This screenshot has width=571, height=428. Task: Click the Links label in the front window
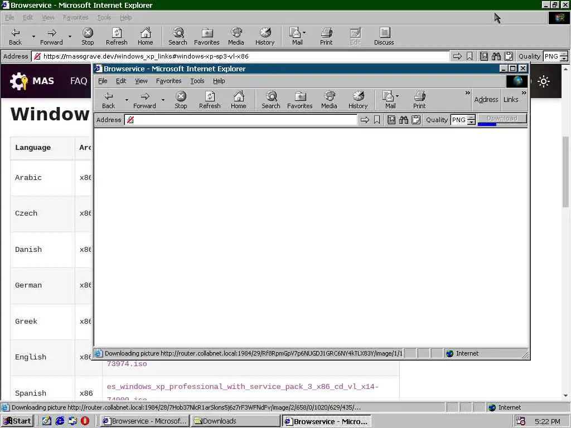pos(511,99)
